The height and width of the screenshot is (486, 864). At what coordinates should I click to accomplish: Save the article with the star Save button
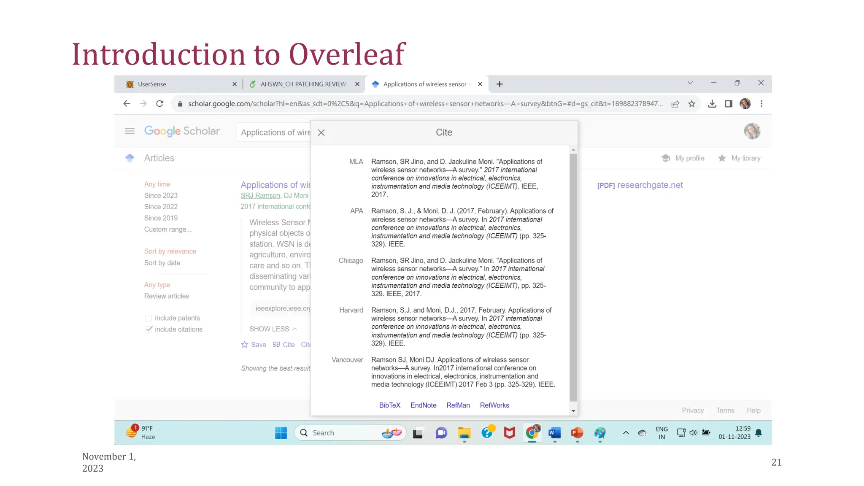[x=254, y=345]
